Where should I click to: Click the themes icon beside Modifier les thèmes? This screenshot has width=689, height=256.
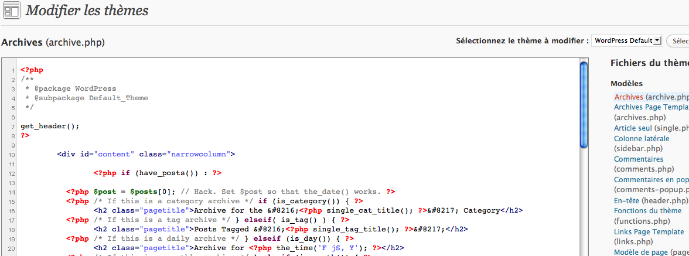click(12, 11)
